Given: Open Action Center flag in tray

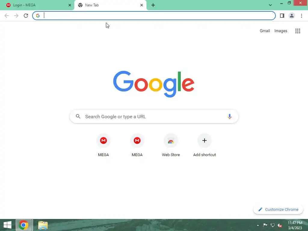Looking at the screenshot, I should click(265, 225).
